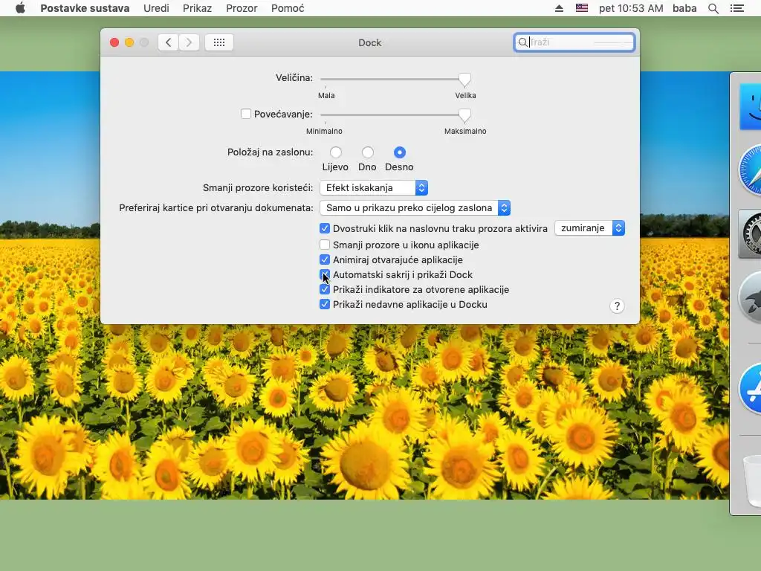Go forward with the right arrow button
The image size is (761, 571).
[190, 42]
